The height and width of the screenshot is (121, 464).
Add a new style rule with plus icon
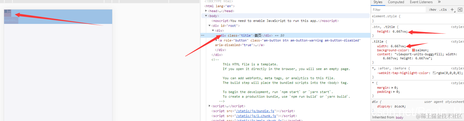452,10
